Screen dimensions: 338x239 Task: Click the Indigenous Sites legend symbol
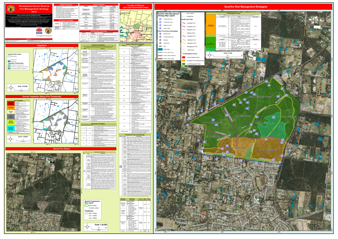[160, 25]
